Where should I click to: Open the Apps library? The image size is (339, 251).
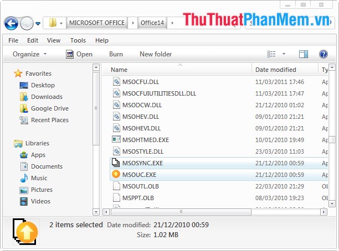coord(38,155)
